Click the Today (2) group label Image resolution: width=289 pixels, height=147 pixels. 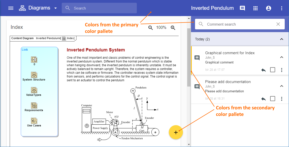click(x=202, y=39)
